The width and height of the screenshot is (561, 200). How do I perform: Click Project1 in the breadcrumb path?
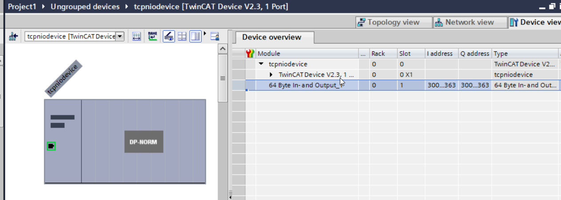click(x=23, y=6)
